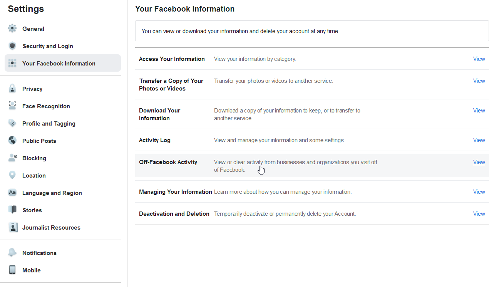This screenshot has height=287, width=499.
Task: Click the Managing Your Information heading
Action: 176,192
